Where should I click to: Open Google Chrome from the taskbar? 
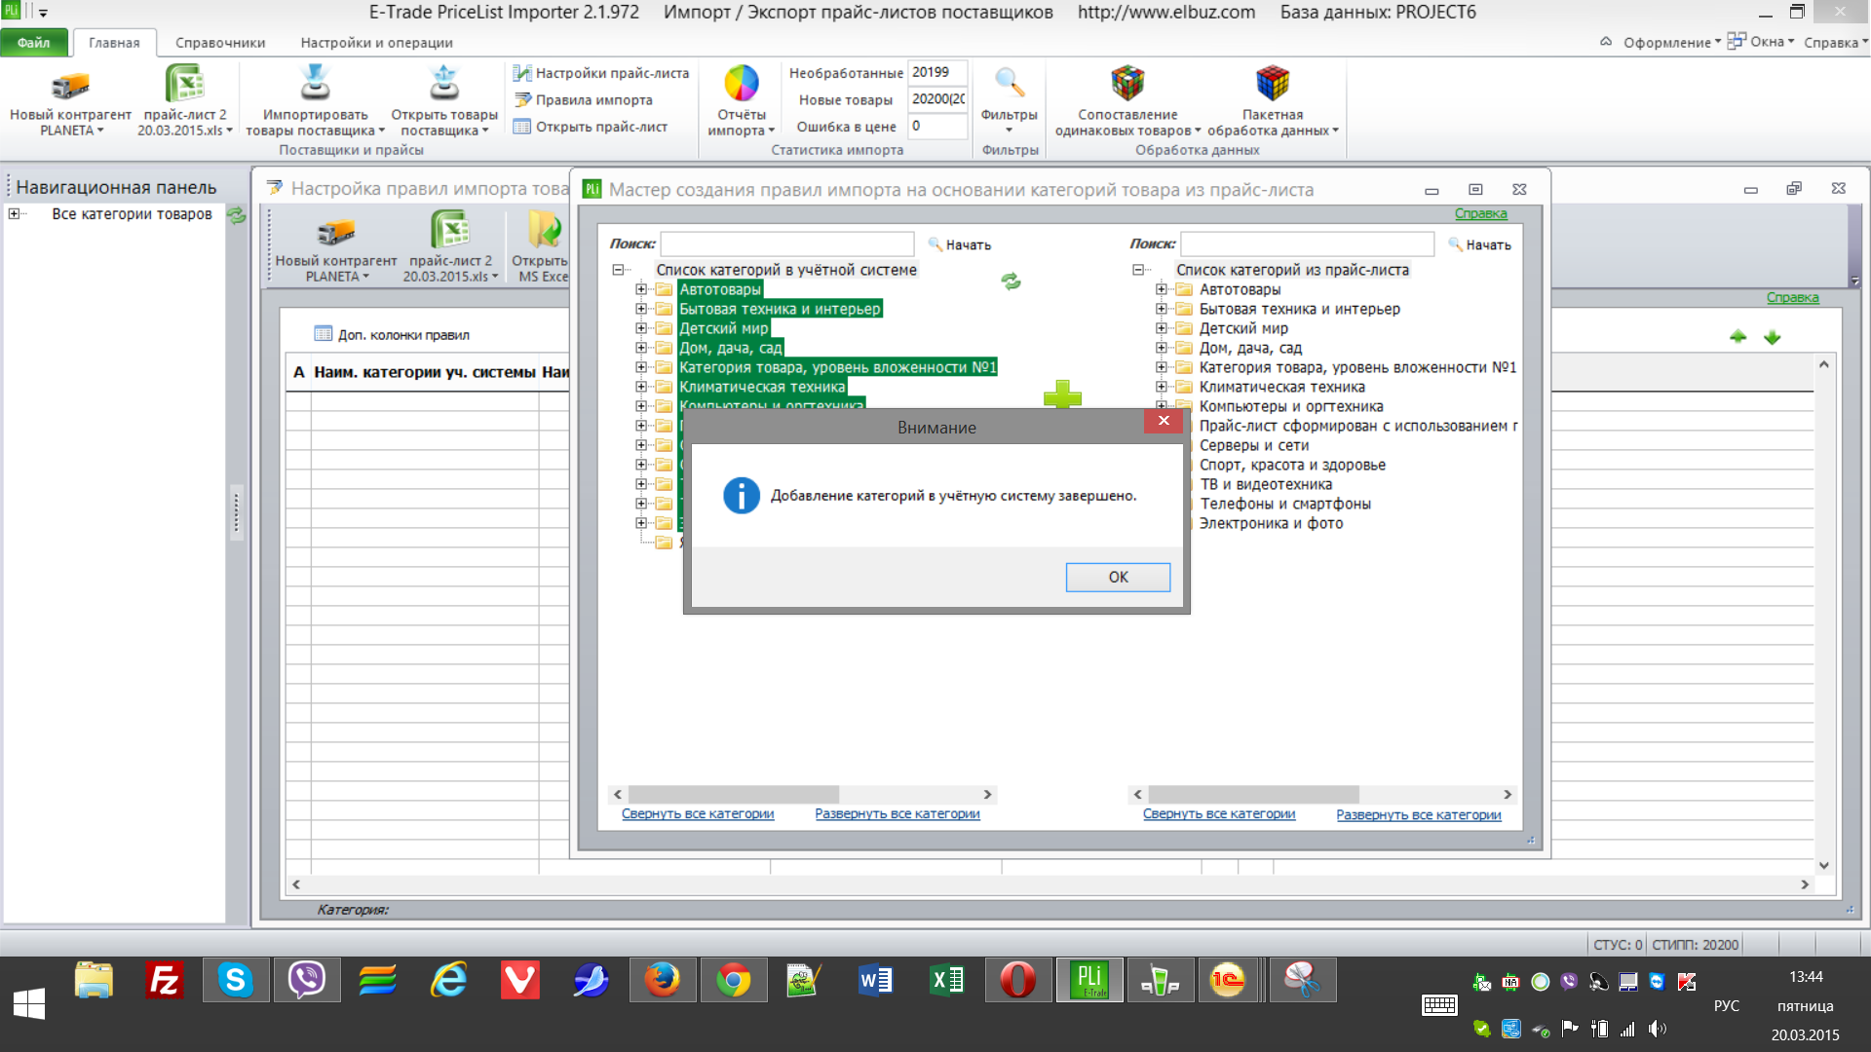point(733,980)
